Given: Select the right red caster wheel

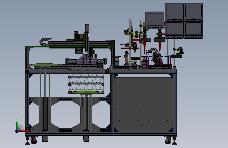Looking at the screenshot, I should 168,141.
